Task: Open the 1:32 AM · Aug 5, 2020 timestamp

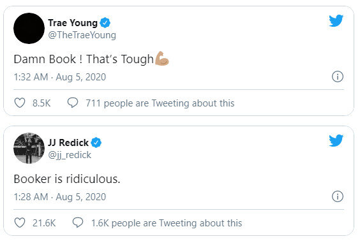Action: pos(60,77)
